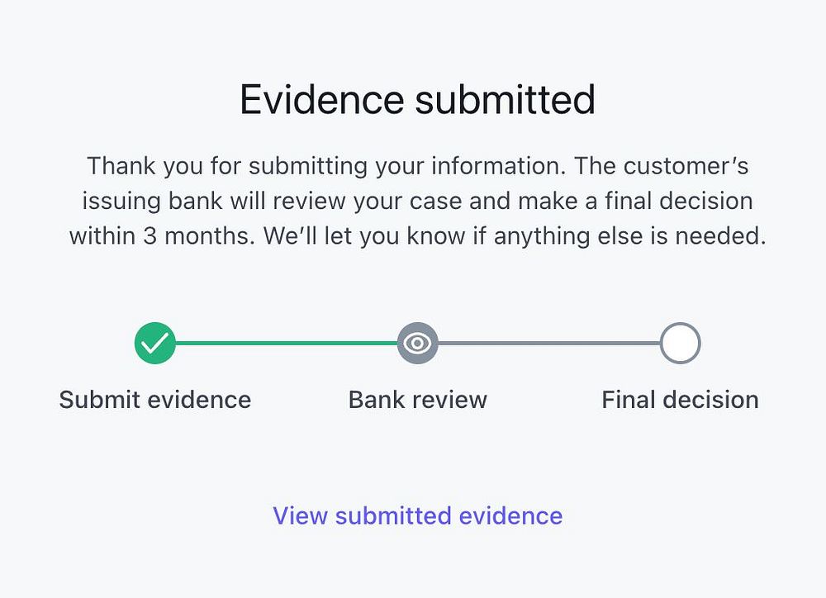Click the Submit evidence step label

coord(155,400)
